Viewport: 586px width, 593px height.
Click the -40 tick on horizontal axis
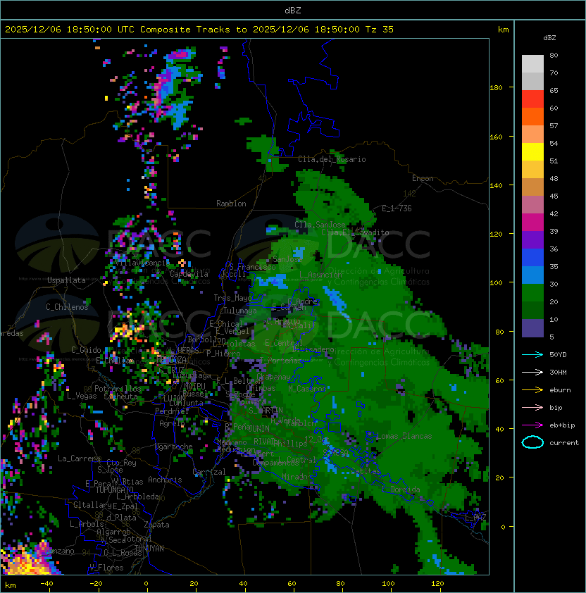click(46, 584)
